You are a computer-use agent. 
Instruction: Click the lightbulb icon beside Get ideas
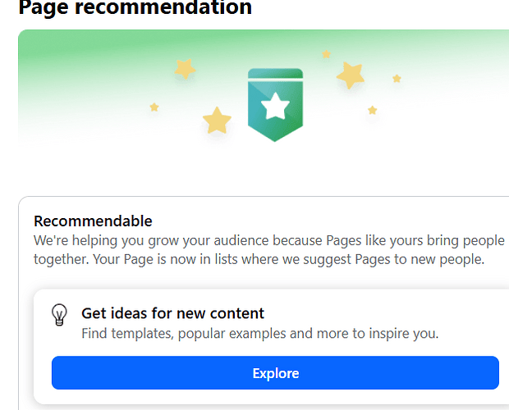59,315
